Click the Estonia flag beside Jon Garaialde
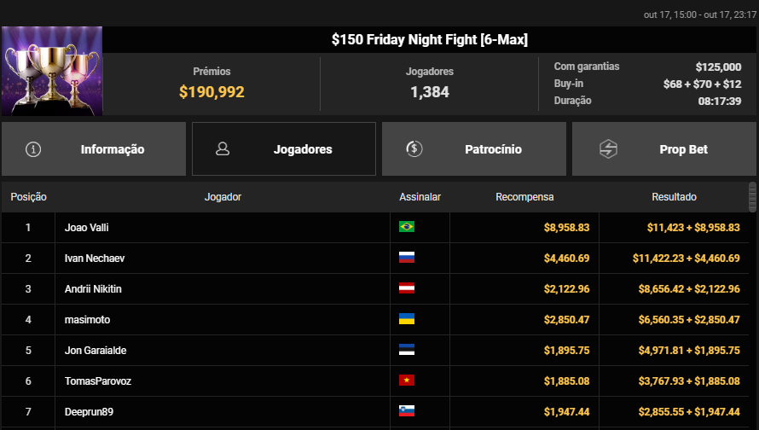Viewport: 759px width, 430px height. click(407, 351)
